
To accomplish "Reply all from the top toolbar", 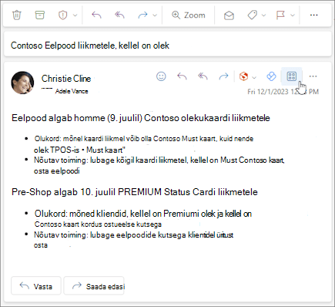I will 119,15.
